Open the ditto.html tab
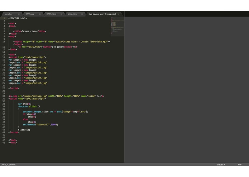The width and height of the screenshot is (249, 177). (x=73, y=14)
